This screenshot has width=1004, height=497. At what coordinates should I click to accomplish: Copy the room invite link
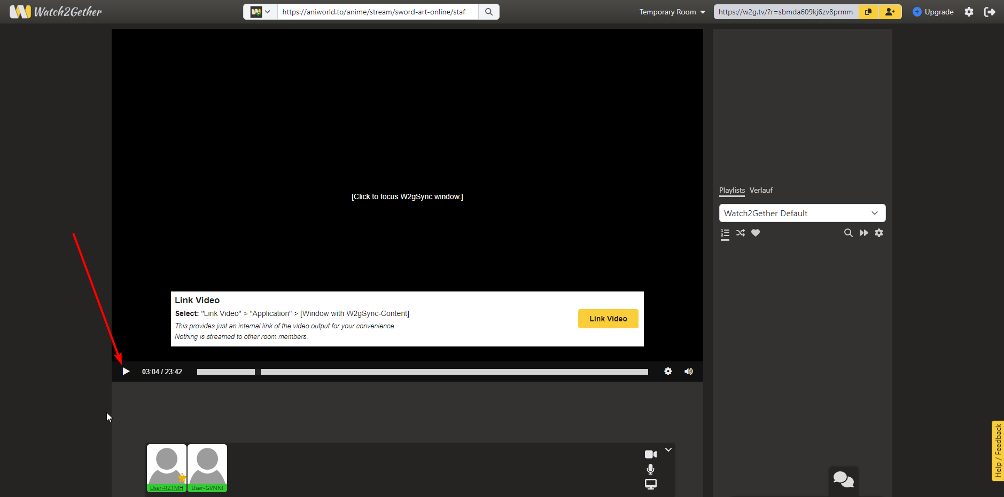868,12
